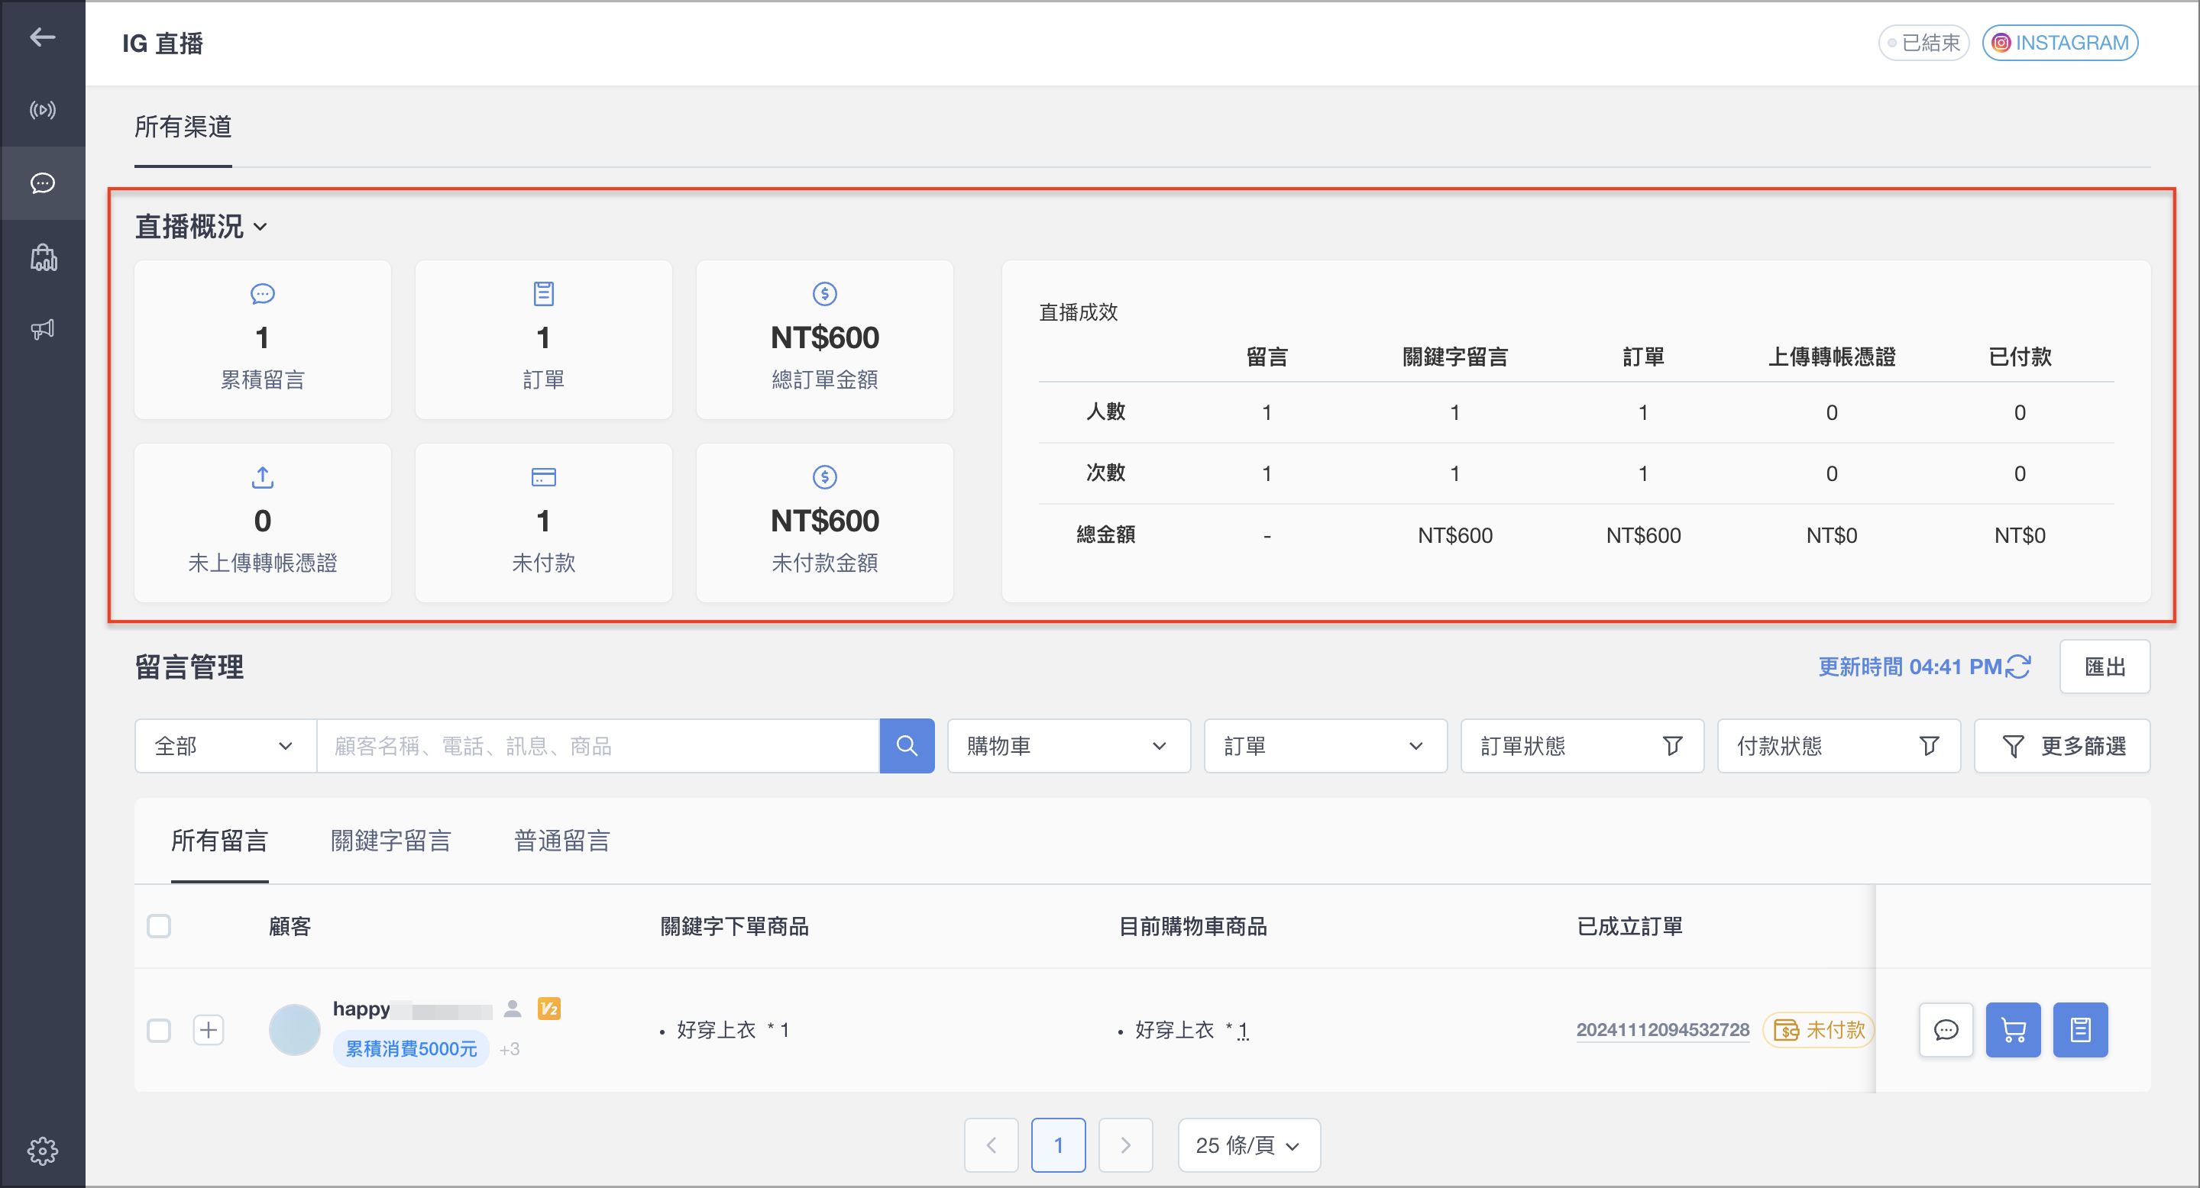Click the INSTAGRAM channel badge
Screen dimensions: 2200x1188
coord(2059,43)
